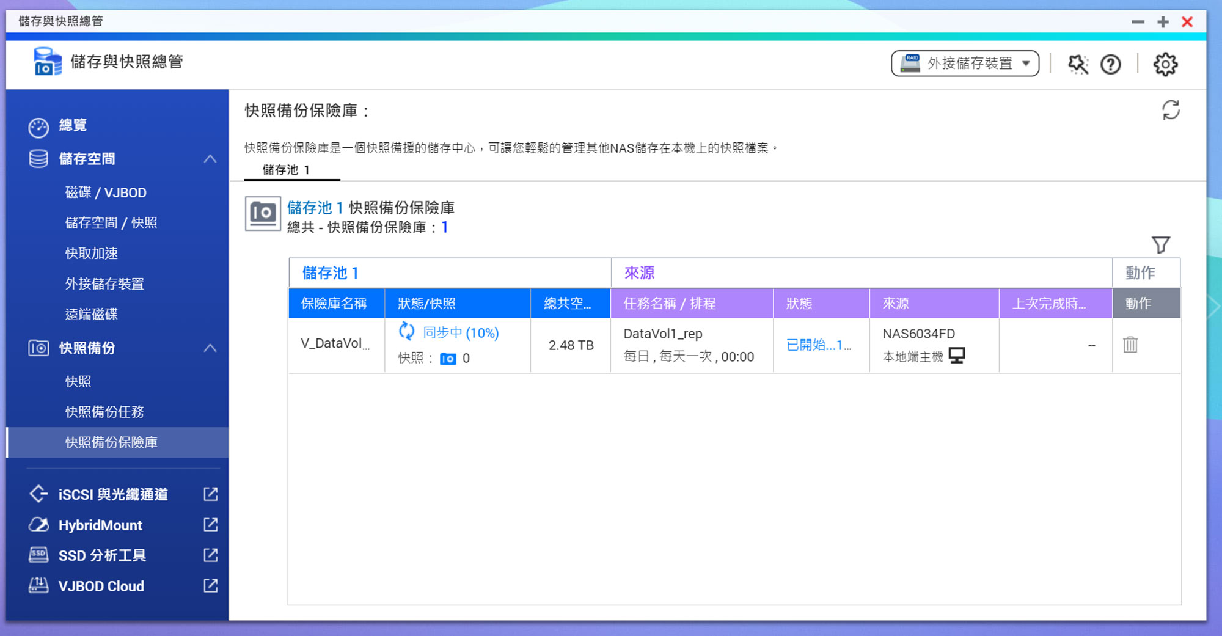Expand the right edge panel arrow
Viewport: 1222px width, 636px height.
point(1213,307)
